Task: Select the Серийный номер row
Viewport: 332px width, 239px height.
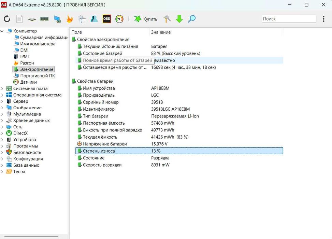Action: (179, 102)
